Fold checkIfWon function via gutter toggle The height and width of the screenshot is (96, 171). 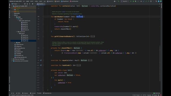43,48
